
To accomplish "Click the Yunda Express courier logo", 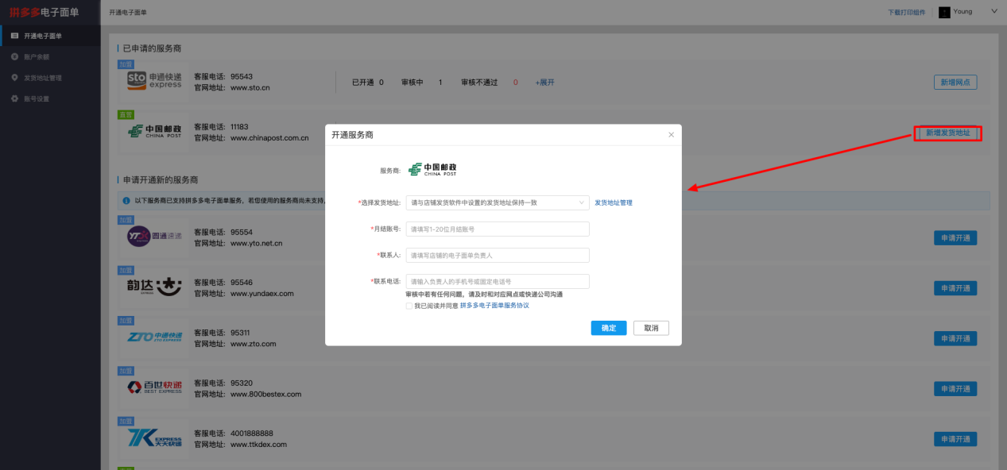I will [x=154, y=287].
